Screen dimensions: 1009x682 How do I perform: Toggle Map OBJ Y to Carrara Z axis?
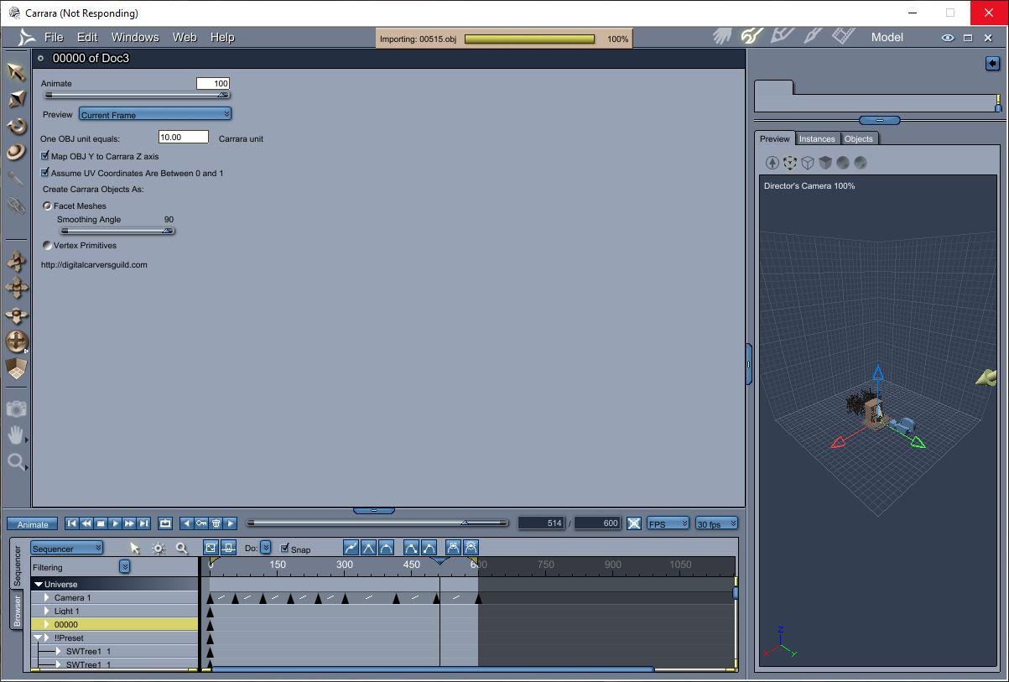click(x=45, y=156)
